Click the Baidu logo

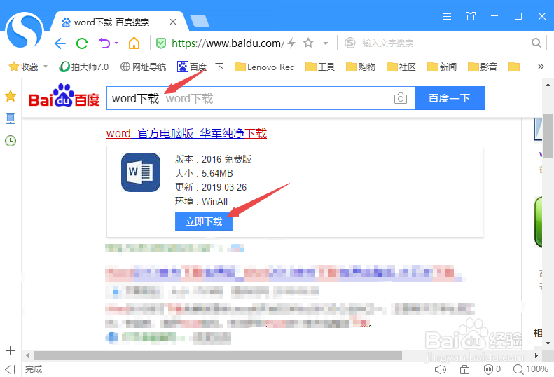coord(64,95)
